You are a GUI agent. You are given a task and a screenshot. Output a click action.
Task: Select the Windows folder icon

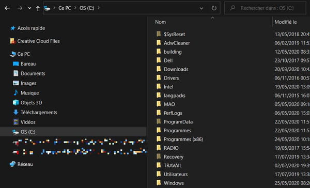tap(159, 183)
